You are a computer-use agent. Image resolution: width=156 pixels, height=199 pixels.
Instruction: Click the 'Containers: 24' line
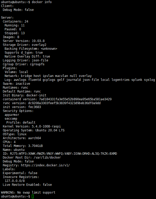coord(16,22)
